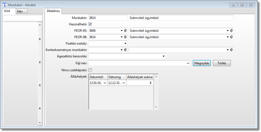Screen dimensions: 261x132
Task: Click the search field under Kód tab
Action: (x=23, y=18)
